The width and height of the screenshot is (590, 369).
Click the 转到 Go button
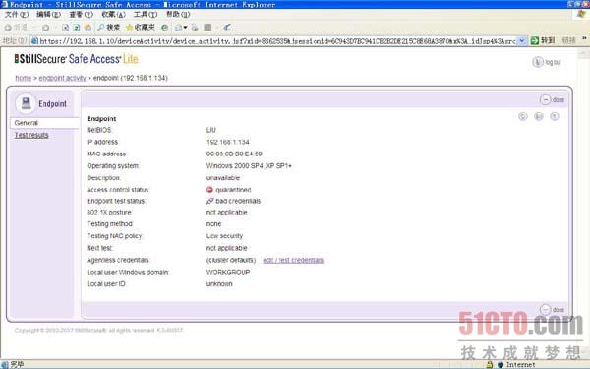click(543, 40)
